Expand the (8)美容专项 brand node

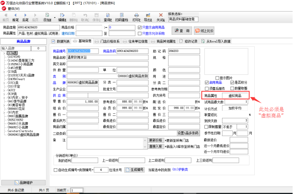click(x=4, y=105)
